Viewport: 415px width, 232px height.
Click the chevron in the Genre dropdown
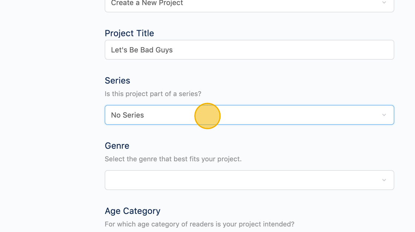pyautogui.click(x=384, y=180)
